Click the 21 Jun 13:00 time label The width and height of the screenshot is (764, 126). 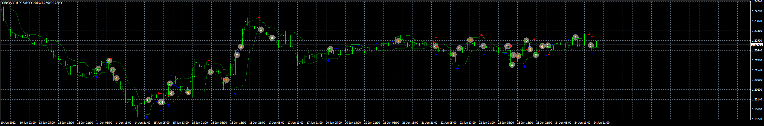coord(410,122)
